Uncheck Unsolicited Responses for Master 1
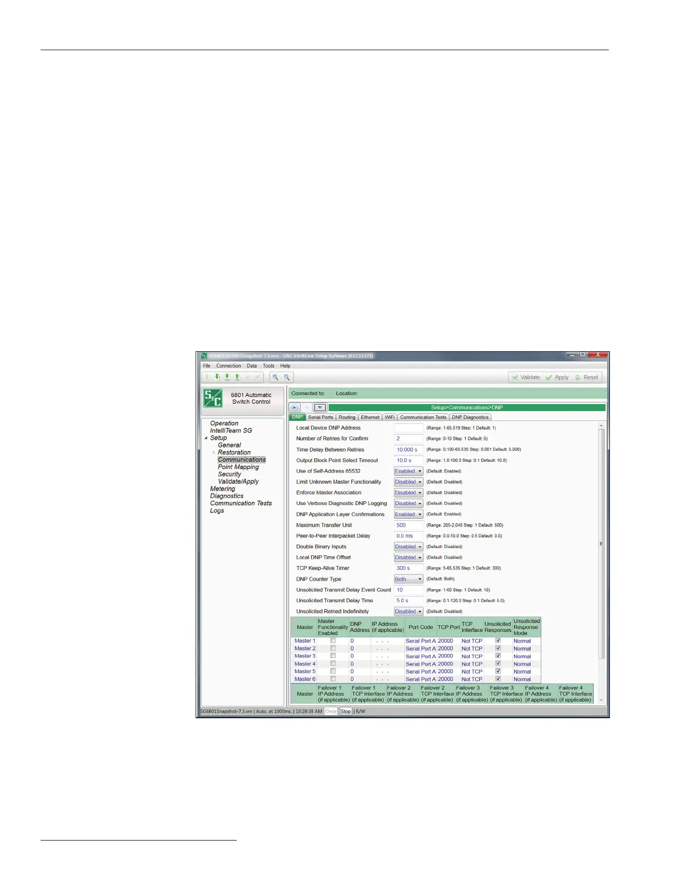The height and width of the screenshot is (893, 690). tap(498, 640)
